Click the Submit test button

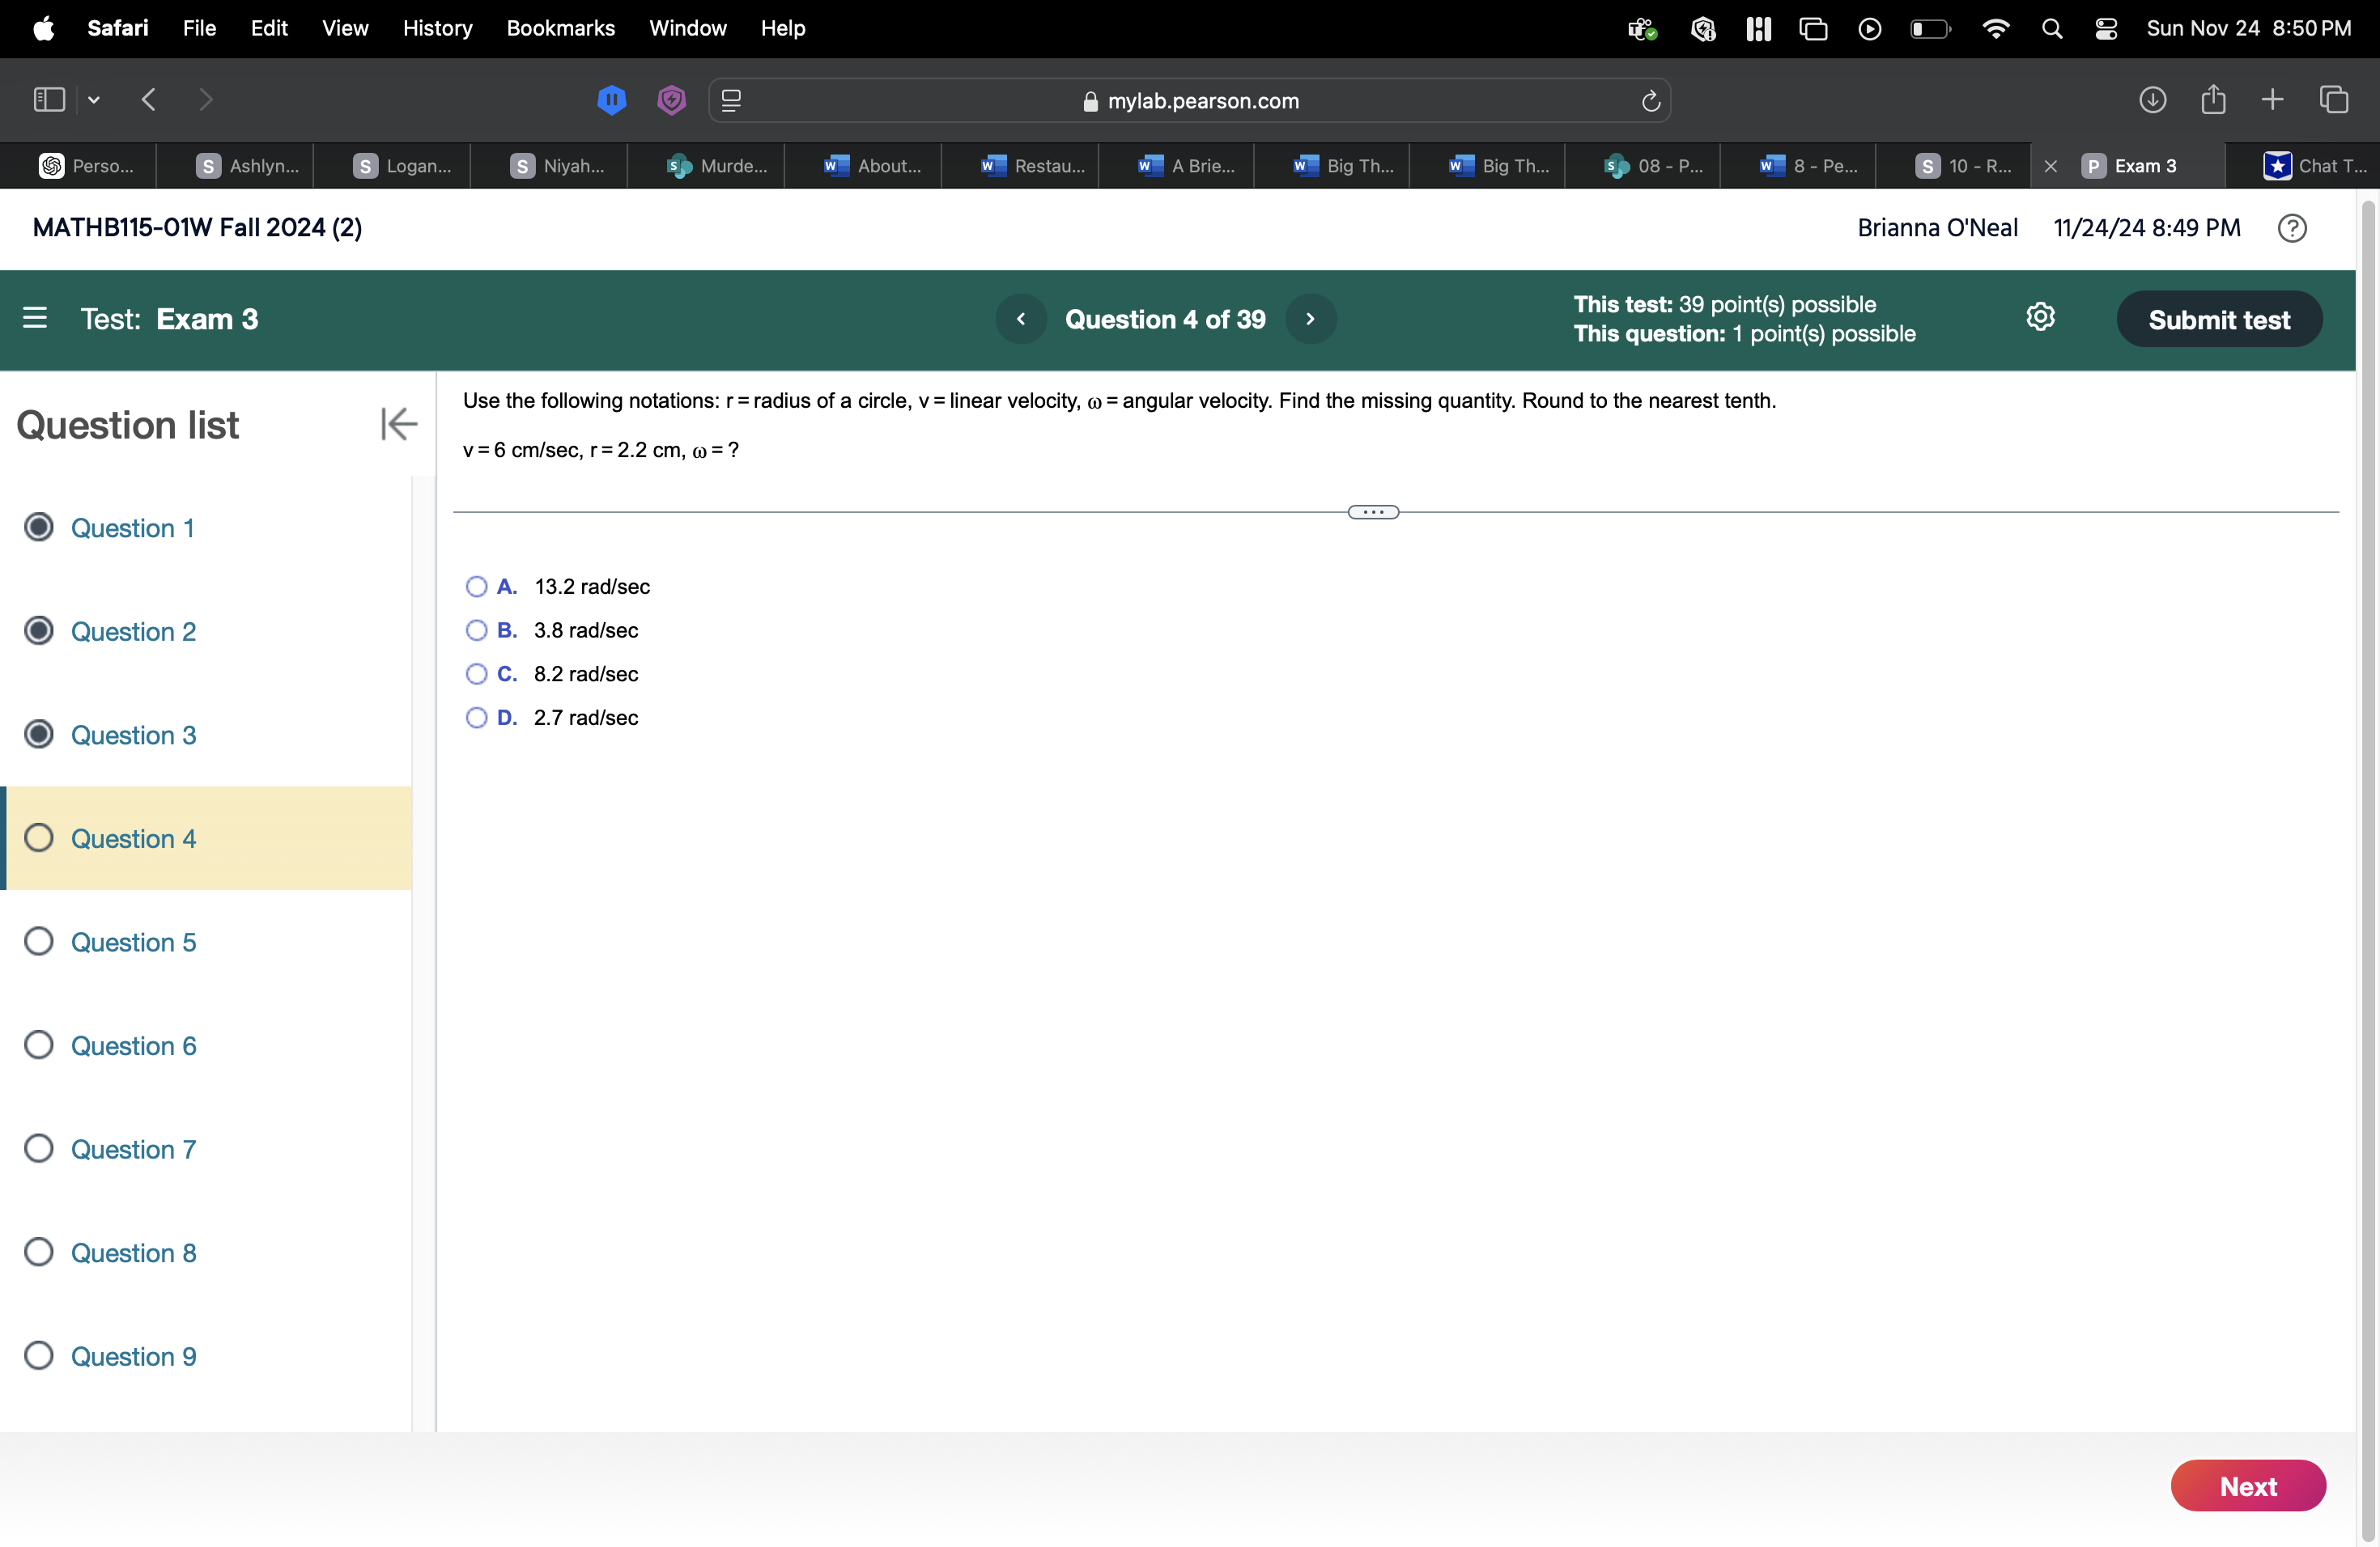click(x=2220, y=319)
